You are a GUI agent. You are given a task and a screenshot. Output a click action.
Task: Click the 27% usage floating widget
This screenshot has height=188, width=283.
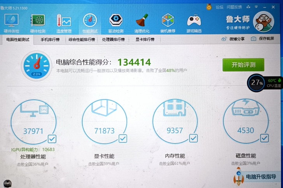click(256, 83)
